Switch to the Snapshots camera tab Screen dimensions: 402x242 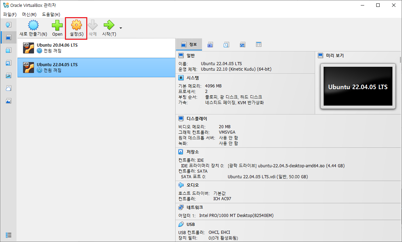tap(210, 45)
